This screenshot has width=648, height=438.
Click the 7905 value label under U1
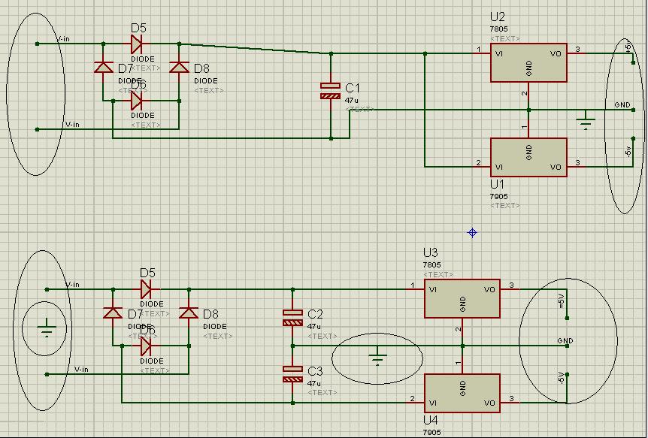tap(499, 196)
